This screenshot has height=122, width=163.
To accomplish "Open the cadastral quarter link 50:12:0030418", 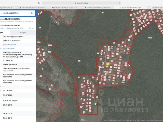I will [x=8, y=49].
